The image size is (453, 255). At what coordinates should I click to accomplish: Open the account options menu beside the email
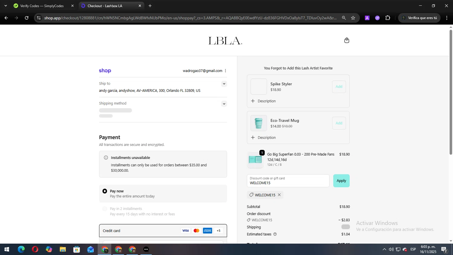tap(225, 71)
